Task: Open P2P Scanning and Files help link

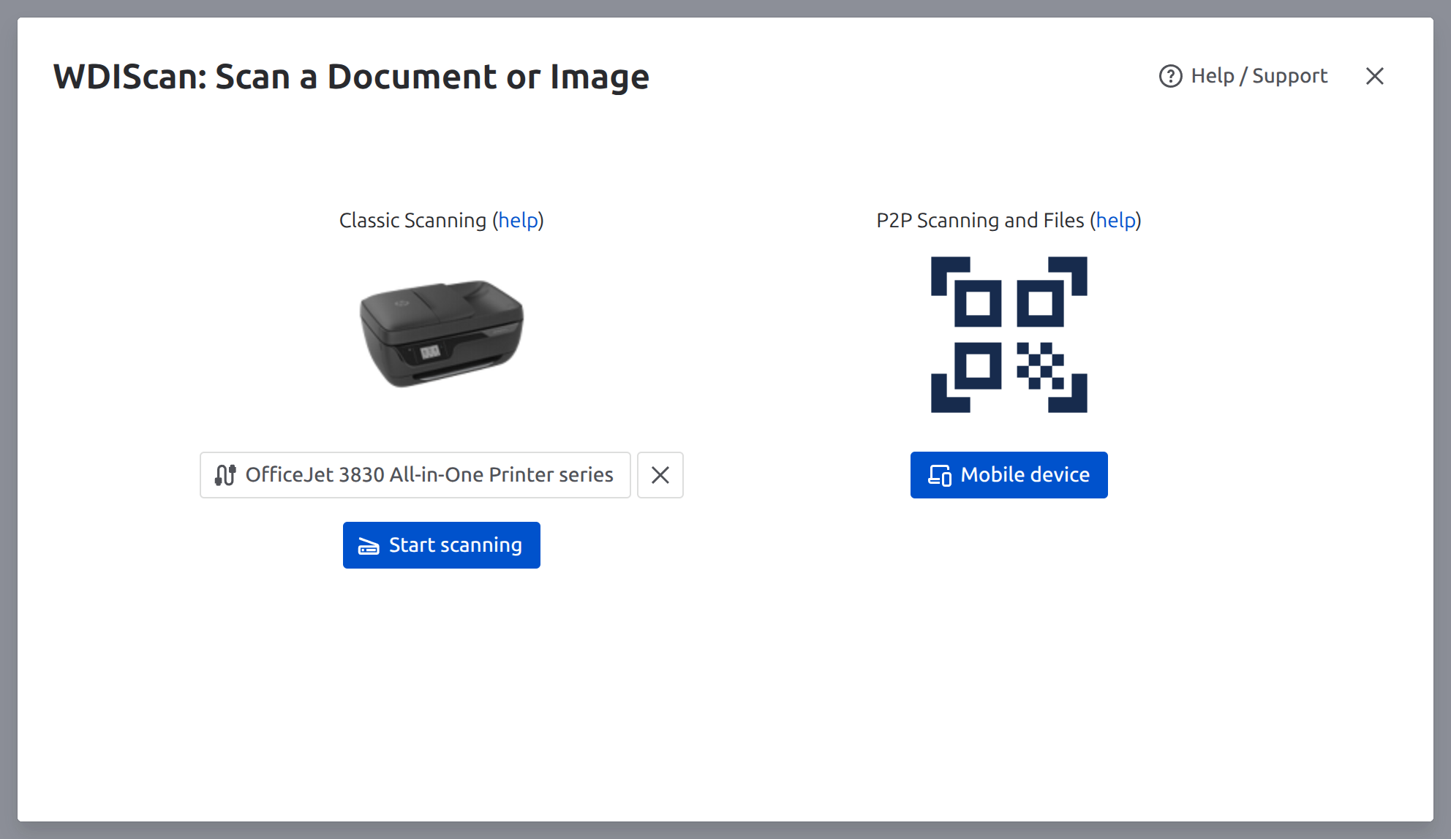Action: click(1115, 221)
